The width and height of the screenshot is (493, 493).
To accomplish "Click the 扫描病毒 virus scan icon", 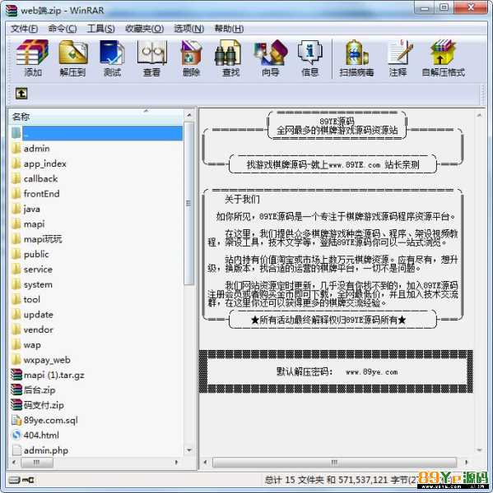I will coord(356,58).
